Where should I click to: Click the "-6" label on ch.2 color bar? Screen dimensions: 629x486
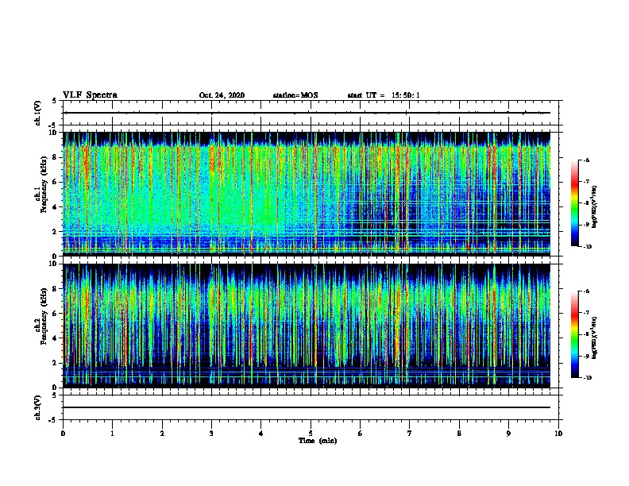pos(586,291)
